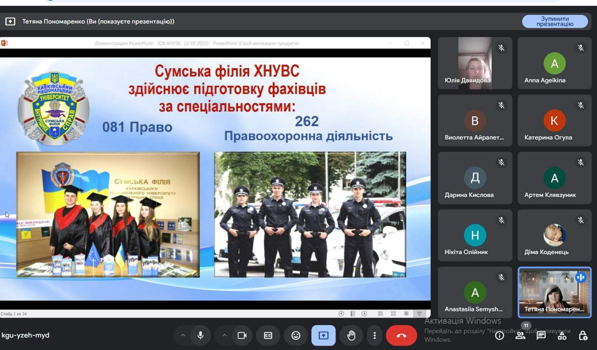Expand video settings chevron beside camera
597x350 pixels.
coord(224,336)
